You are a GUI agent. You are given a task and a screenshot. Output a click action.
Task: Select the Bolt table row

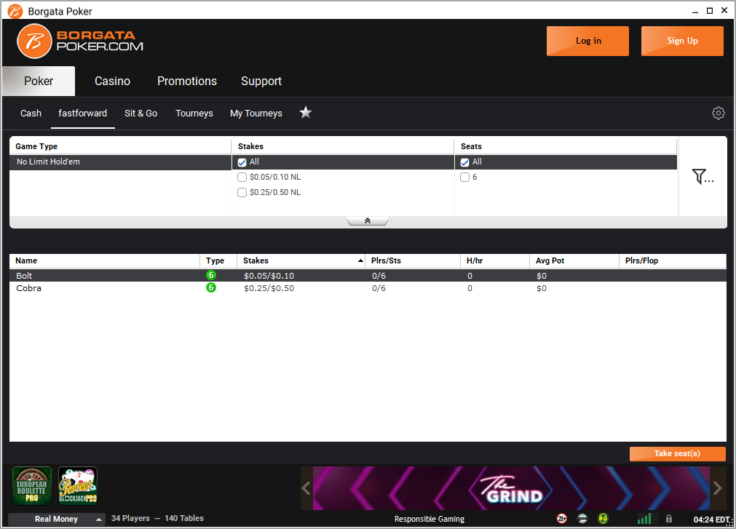368,276
